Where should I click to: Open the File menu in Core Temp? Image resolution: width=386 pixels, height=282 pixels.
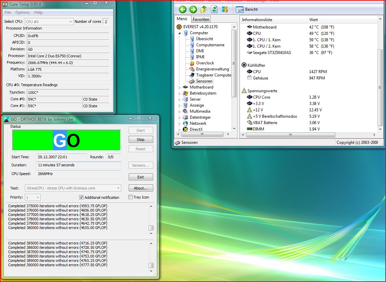8,12
